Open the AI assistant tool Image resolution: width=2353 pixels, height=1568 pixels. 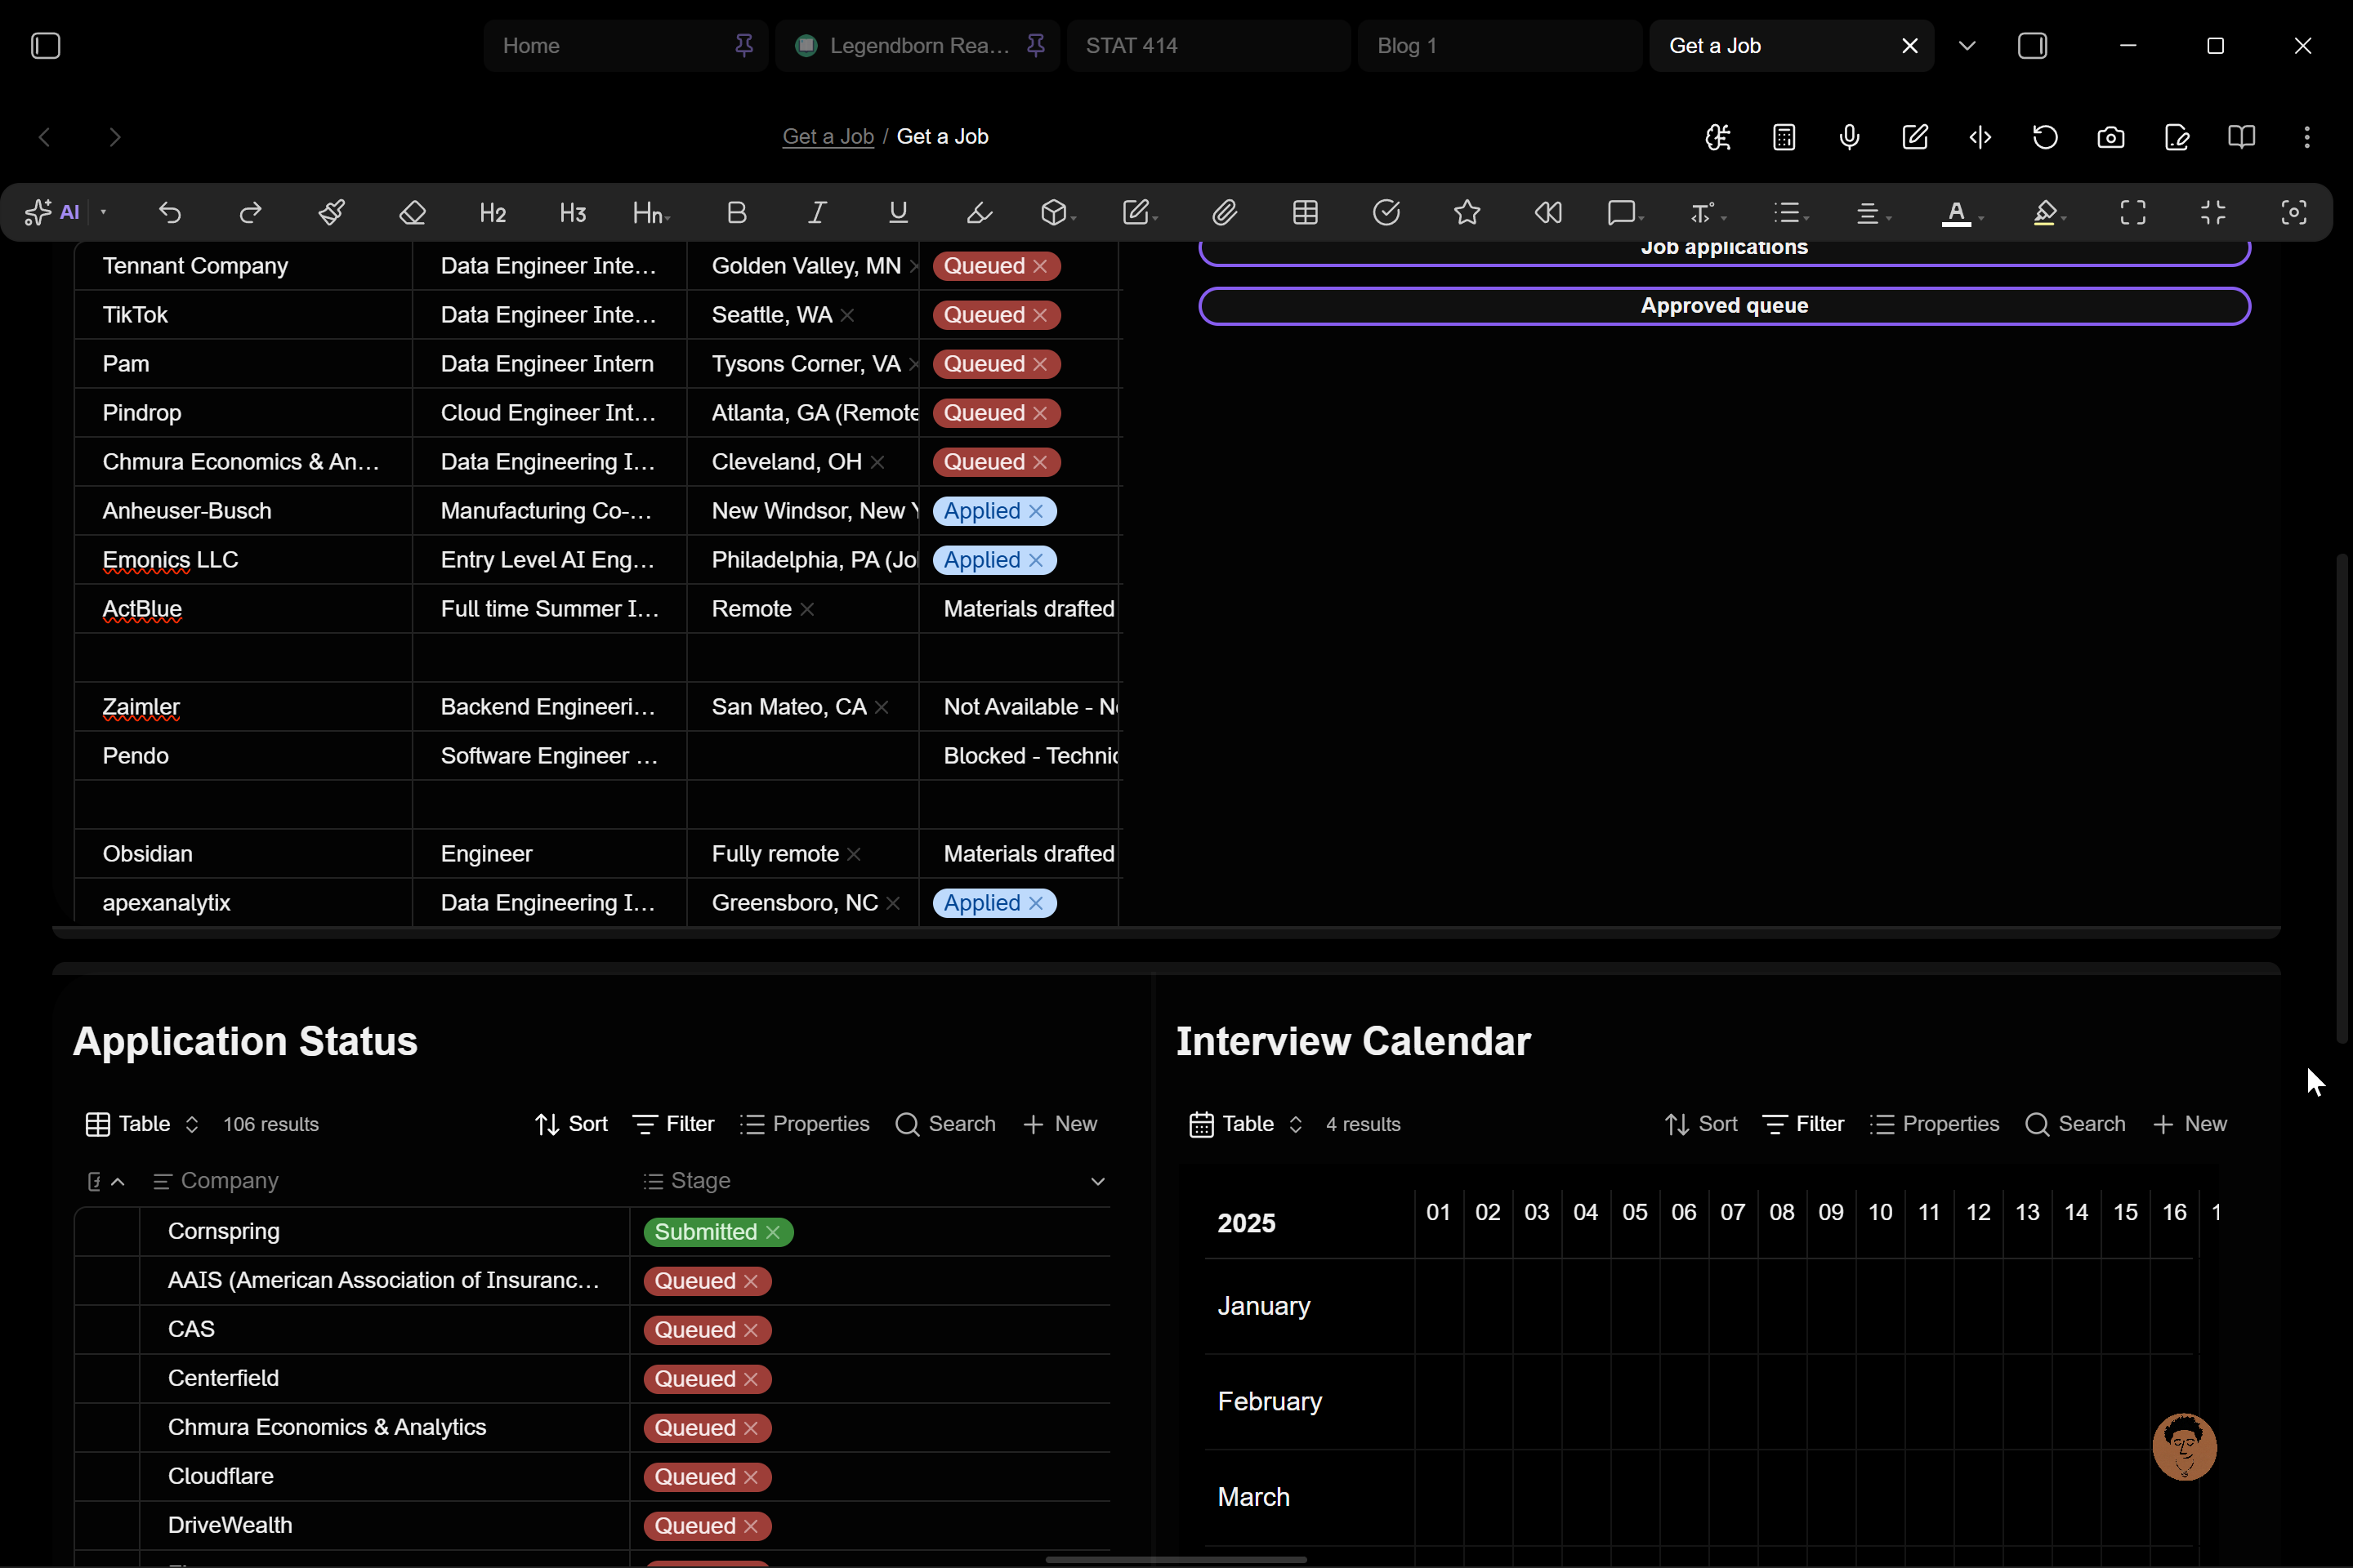(52, 212)
